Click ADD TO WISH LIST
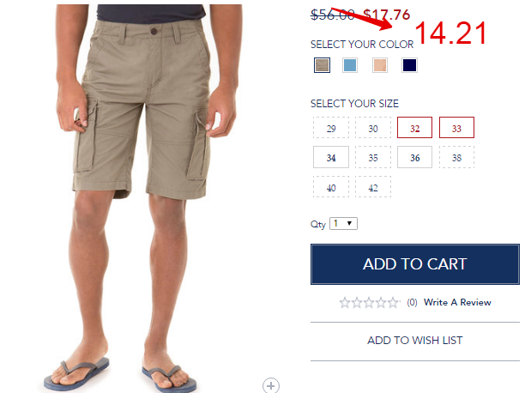 coord(415,341)
